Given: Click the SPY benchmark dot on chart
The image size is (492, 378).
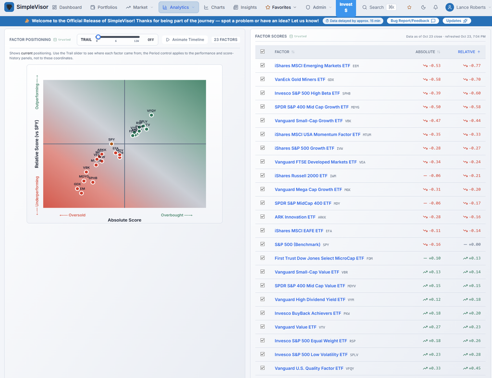Looking at the screenshot, I should coord(111,144).
